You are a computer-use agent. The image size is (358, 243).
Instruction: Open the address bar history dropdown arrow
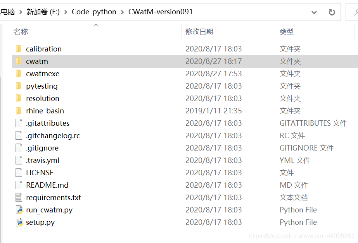coord(314,12)
